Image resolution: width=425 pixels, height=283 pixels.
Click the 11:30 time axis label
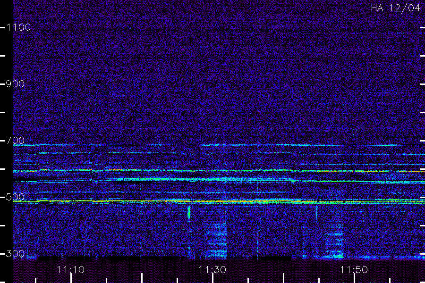coord(212,270)
